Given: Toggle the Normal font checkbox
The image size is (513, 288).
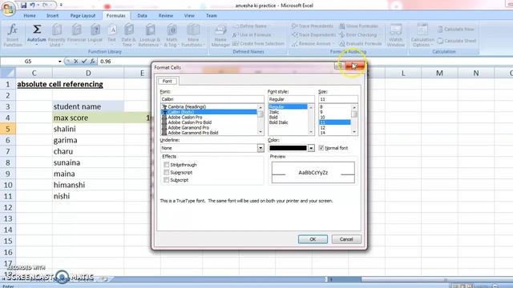Looking at the screenshot, I should click(x=321, y=148).
